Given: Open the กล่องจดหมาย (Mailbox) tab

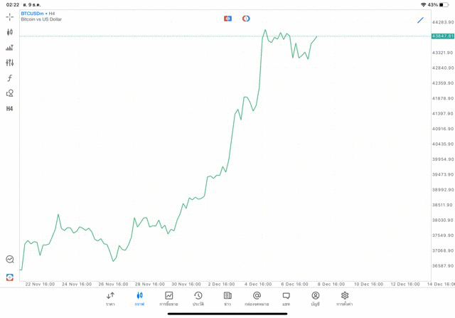Looking at the screenshot, I should (257, 299).
